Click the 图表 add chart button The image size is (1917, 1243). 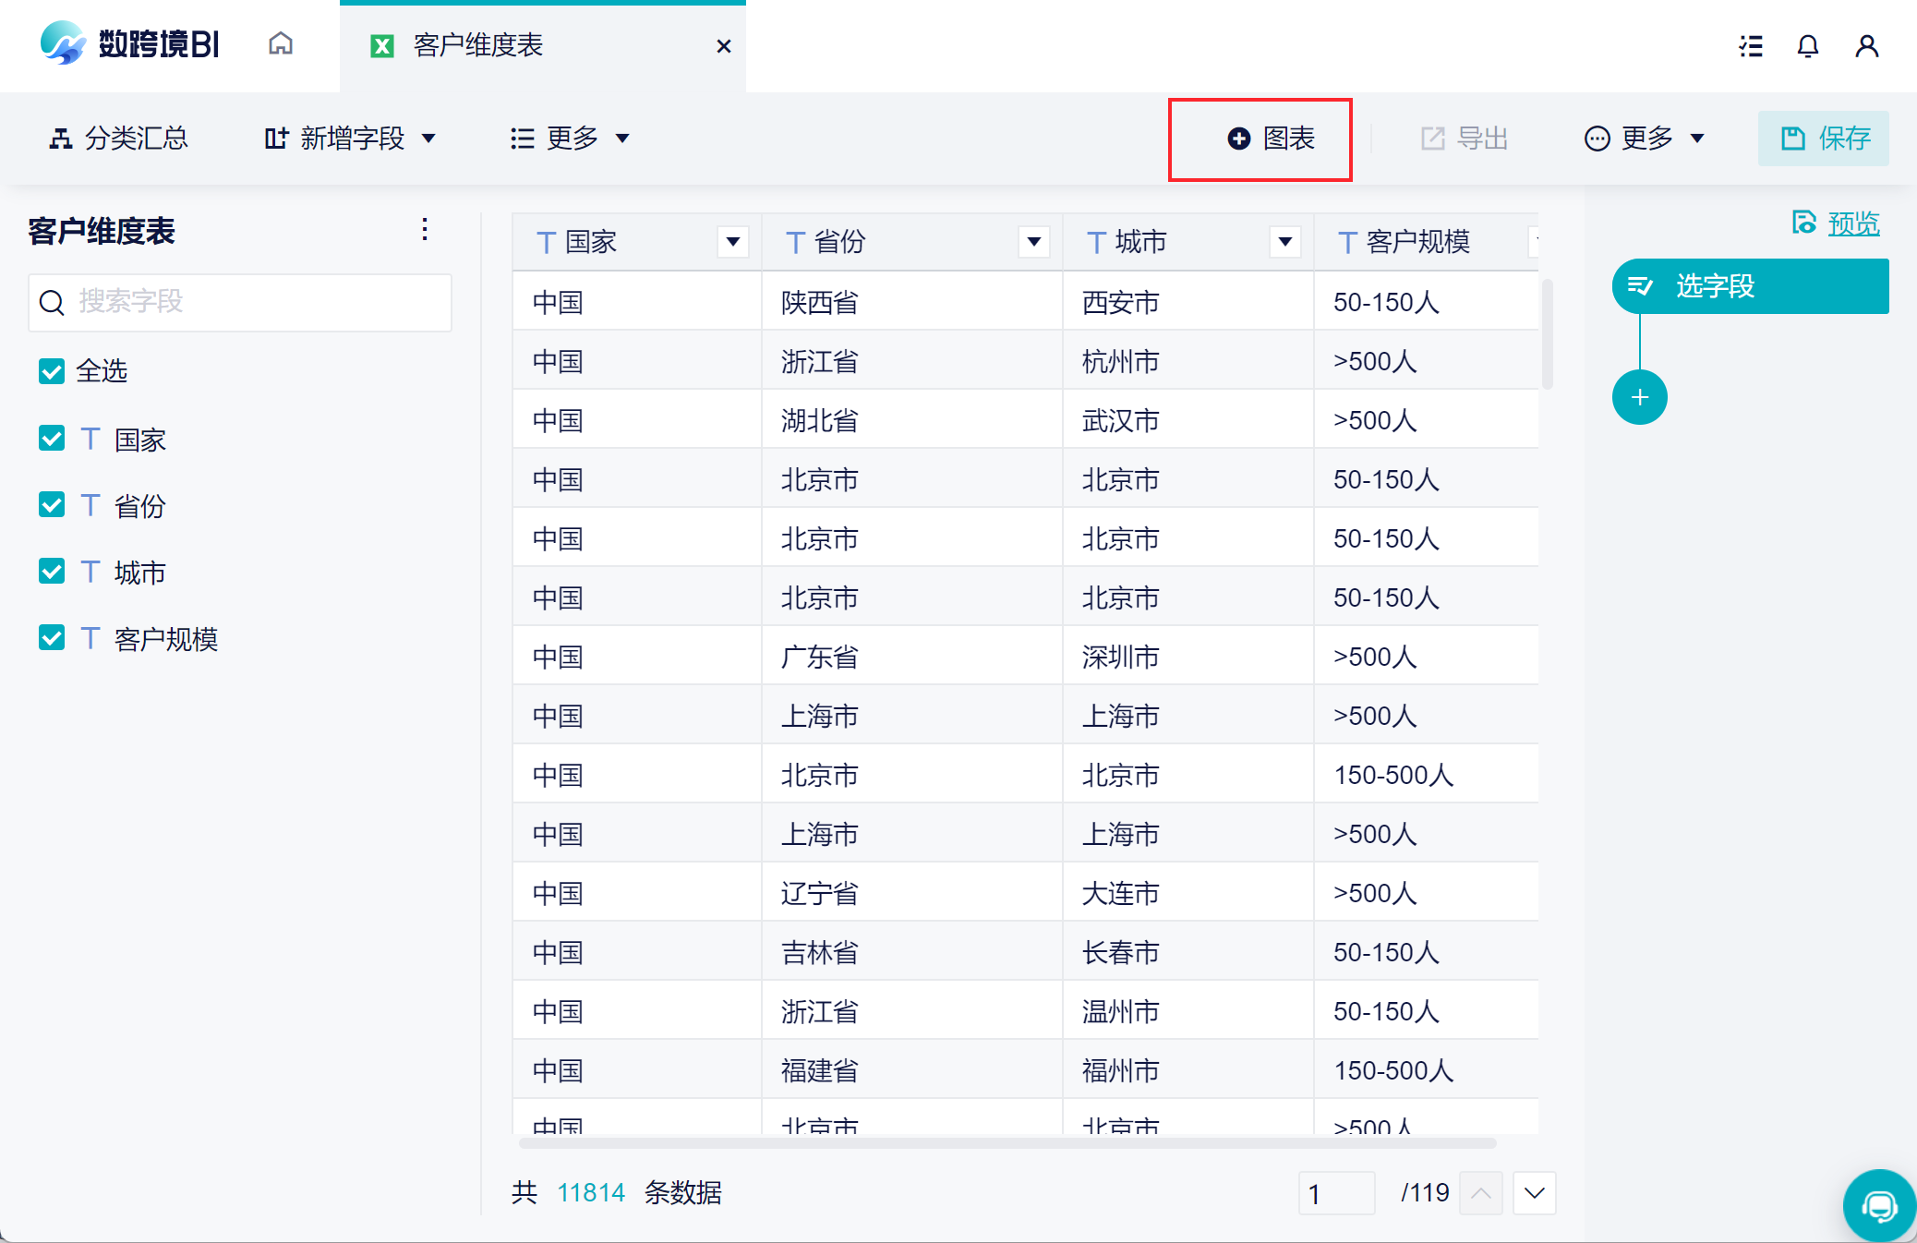pos(1271,139)
